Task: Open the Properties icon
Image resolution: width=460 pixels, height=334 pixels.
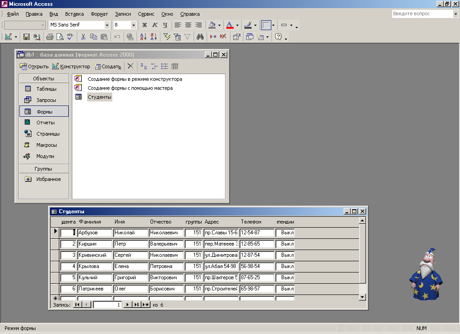Action: (236, 37)
